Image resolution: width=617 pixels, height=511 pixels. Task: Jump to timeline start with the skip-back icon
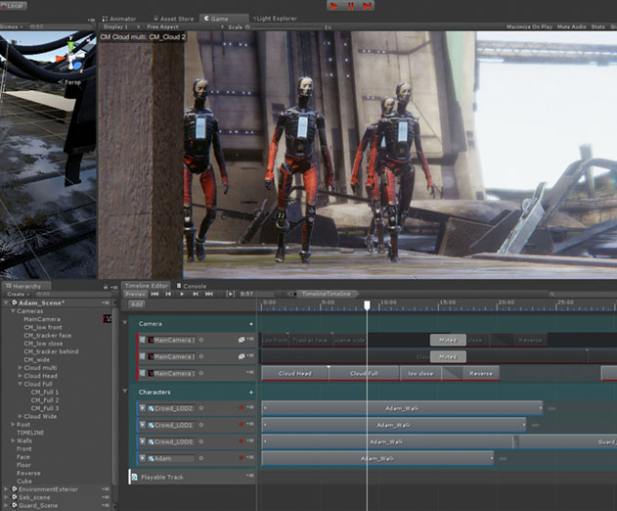[x=155, y=294]
